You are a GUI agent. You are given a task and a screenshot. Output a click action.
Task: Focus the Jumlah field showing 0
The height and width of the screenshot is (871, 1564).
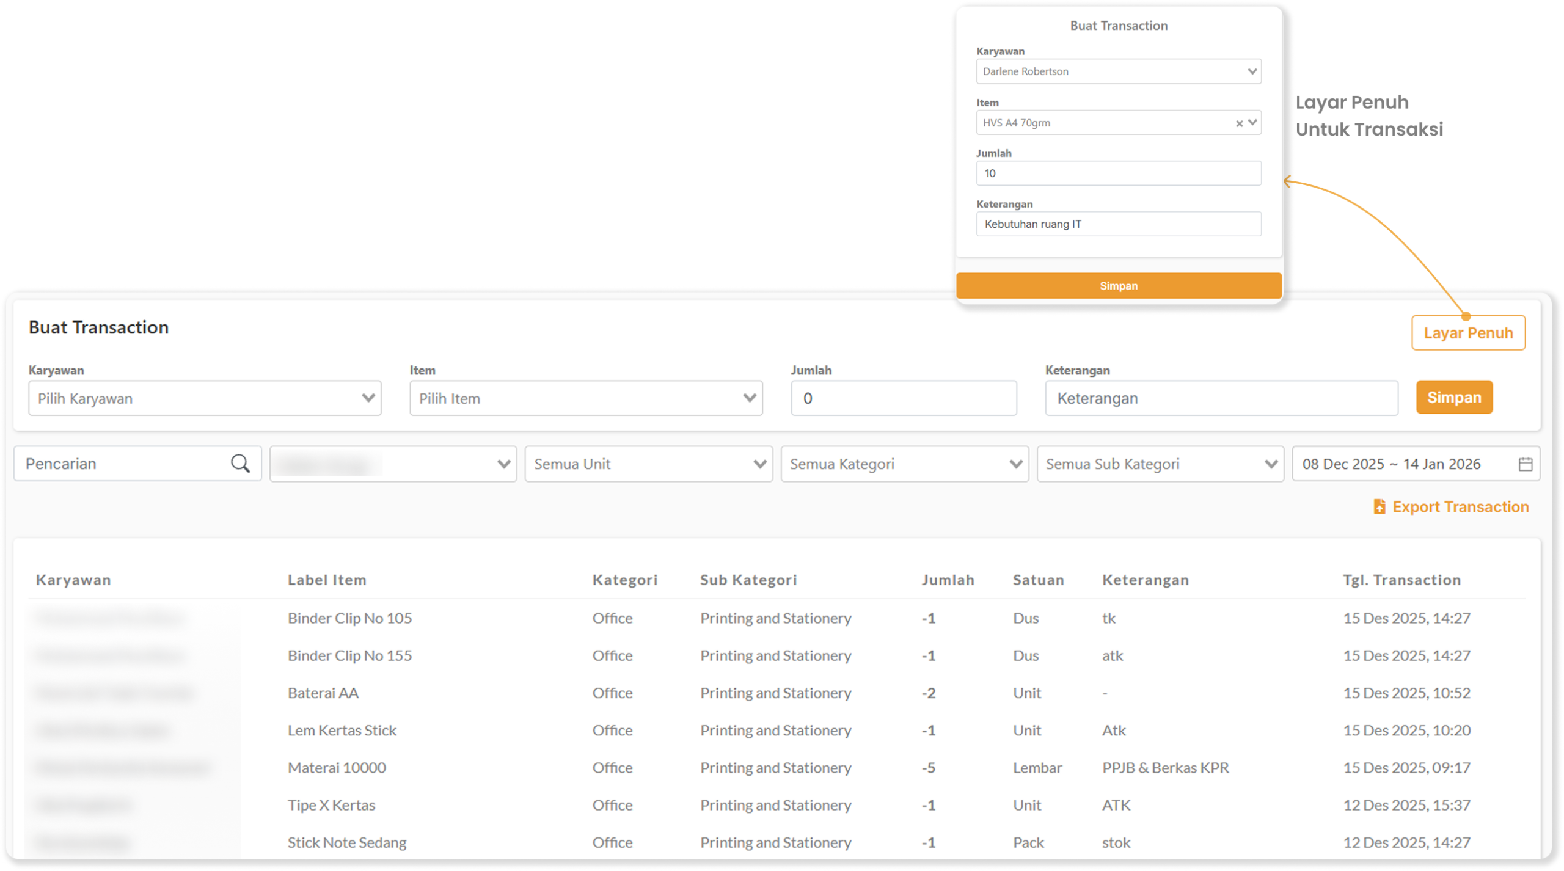903,398
